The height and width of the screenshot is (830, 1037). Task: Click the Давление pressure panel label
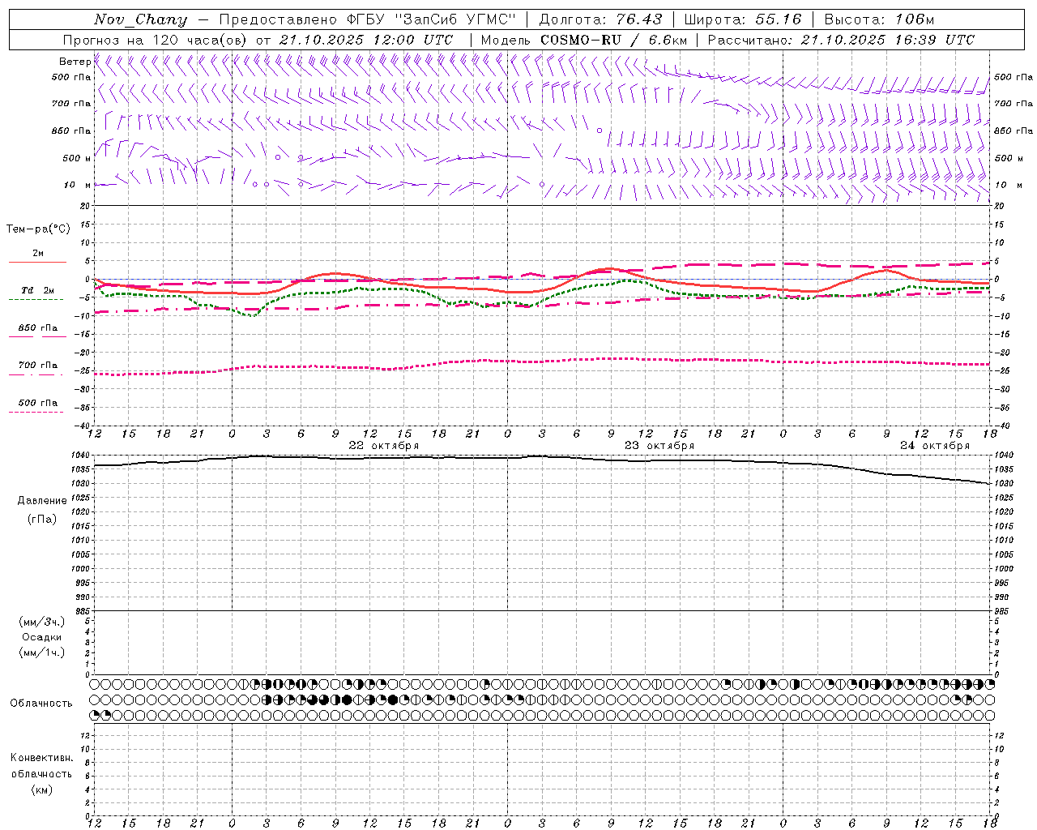42,501
